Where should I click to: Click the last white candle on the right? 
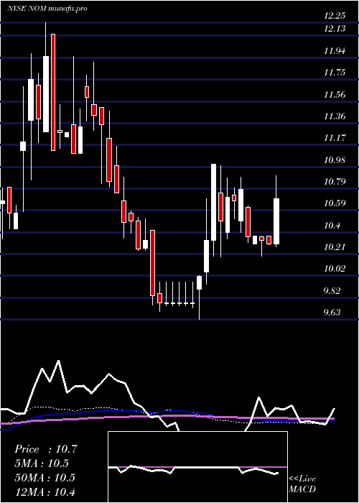pos(276,221)
